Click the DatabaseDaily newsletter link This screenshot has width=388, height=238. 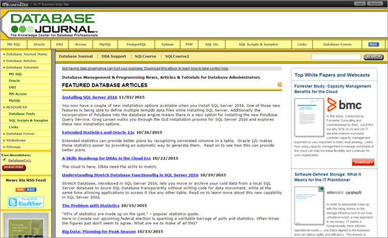pyautogui.click(x=19, y=160)
